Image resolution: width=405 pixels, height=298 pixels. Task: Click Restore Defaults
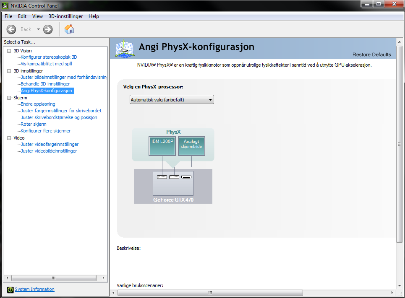[372, 54]
